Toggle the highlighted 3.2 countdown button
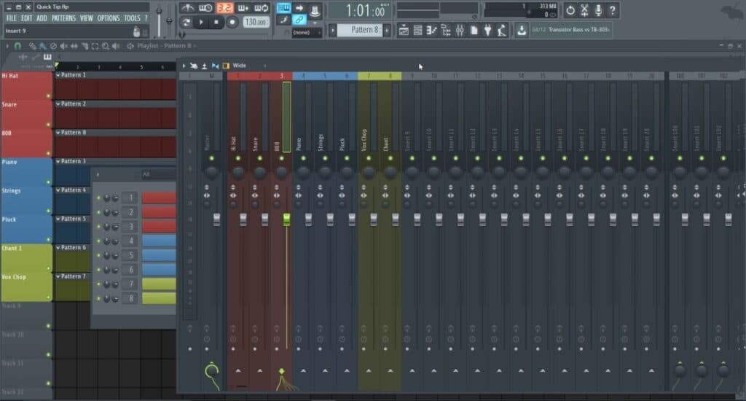This screenshot has width=746, height=401. [x=224, y=7]
